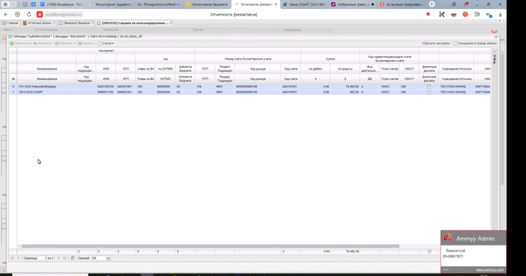The width and height of the screenshot is (526, 276).
Task: Click the refresh icon in the pagination bar
Action: [x=73, y=258]
